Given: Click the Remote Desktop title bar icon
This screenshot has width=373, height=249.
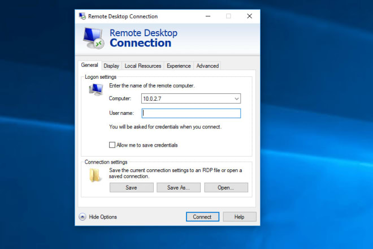Looking at the screenshot, I should point(83,16).
